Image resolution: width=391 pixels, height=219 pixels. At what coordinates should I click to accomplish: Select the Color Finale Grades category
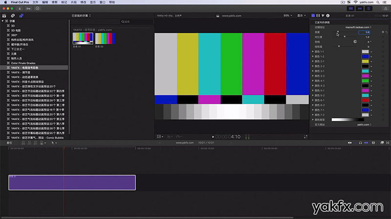pos(23,63)
